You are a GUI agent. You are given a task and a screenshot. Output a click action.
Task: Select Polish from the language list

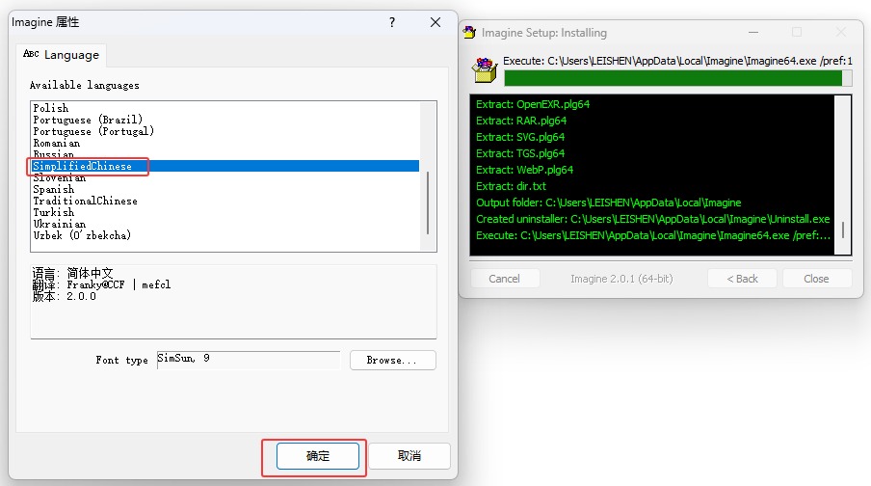51,109
